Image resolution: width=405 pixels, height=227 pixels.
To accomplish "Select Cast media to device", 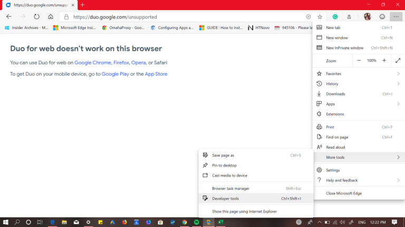I will [x=256, y=176].
